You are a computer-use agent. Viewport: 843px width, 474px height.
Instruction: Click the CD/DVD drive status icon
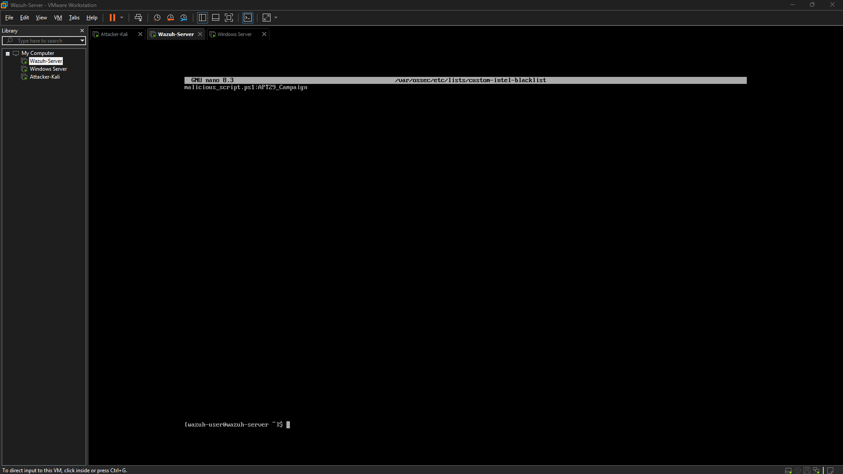pyautogui.click(x=798, y=470)
